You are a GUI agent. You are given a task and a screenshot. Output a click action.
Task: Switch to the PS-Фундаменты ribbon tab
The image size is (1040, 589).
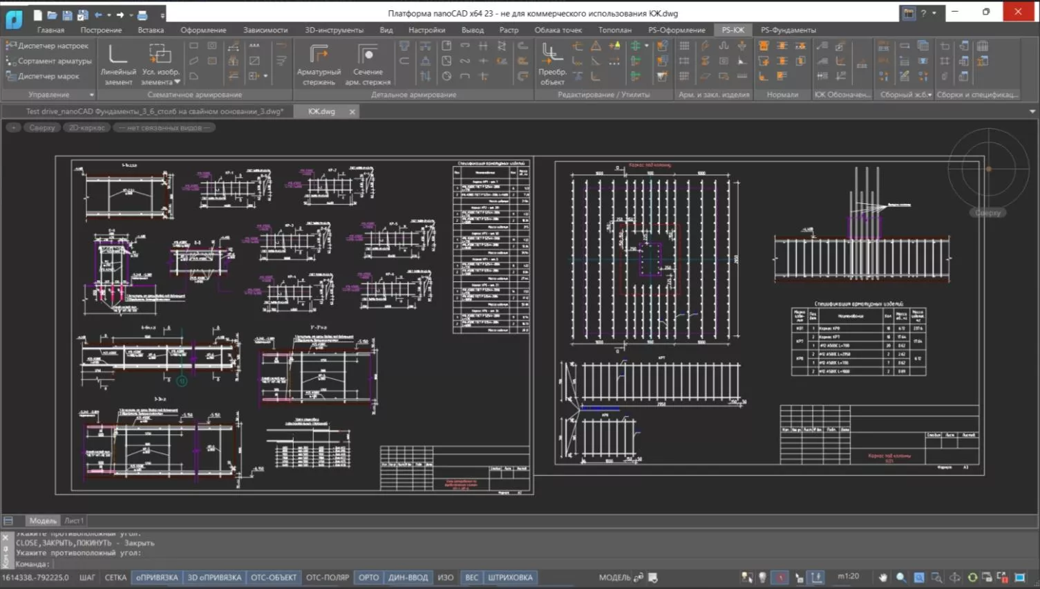(788, 30)
